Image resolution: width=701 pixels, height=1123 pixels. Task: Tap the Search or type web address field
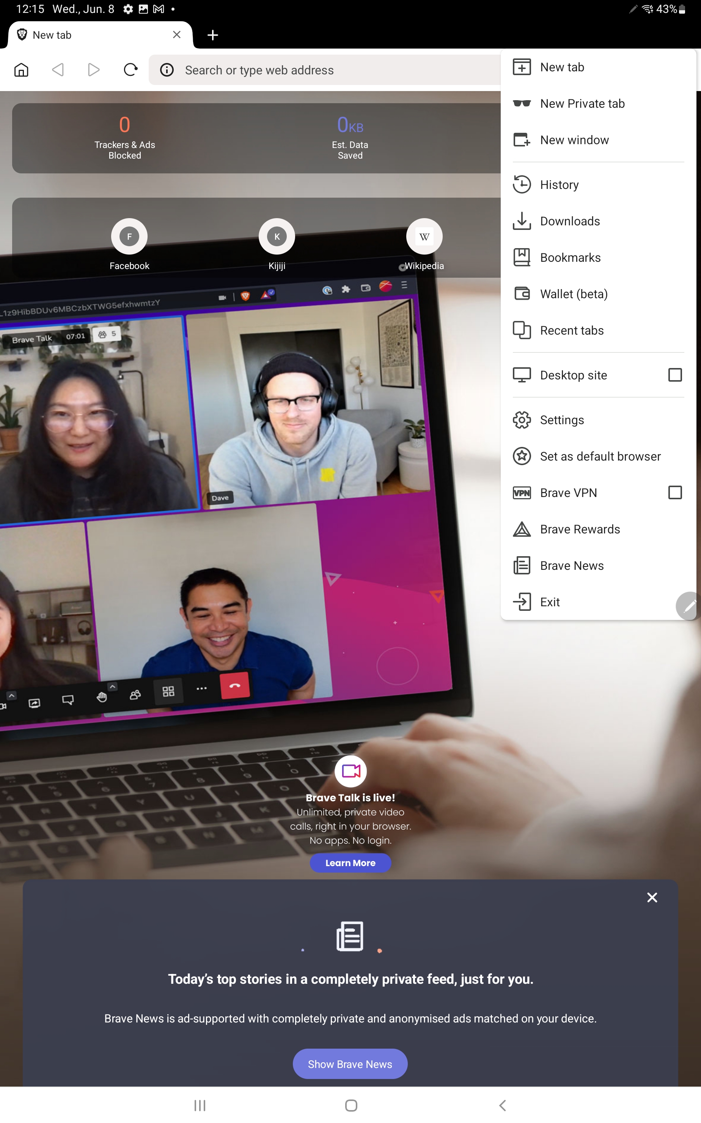coord(325,70)
